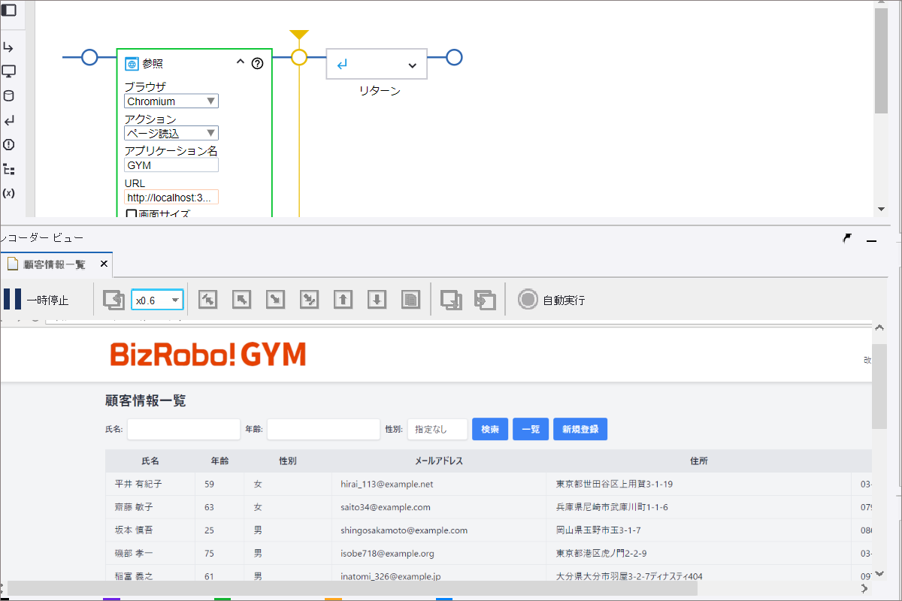Open the ブラウザ Chromium dropdown

pyautogui.click(x=171, y=101)
